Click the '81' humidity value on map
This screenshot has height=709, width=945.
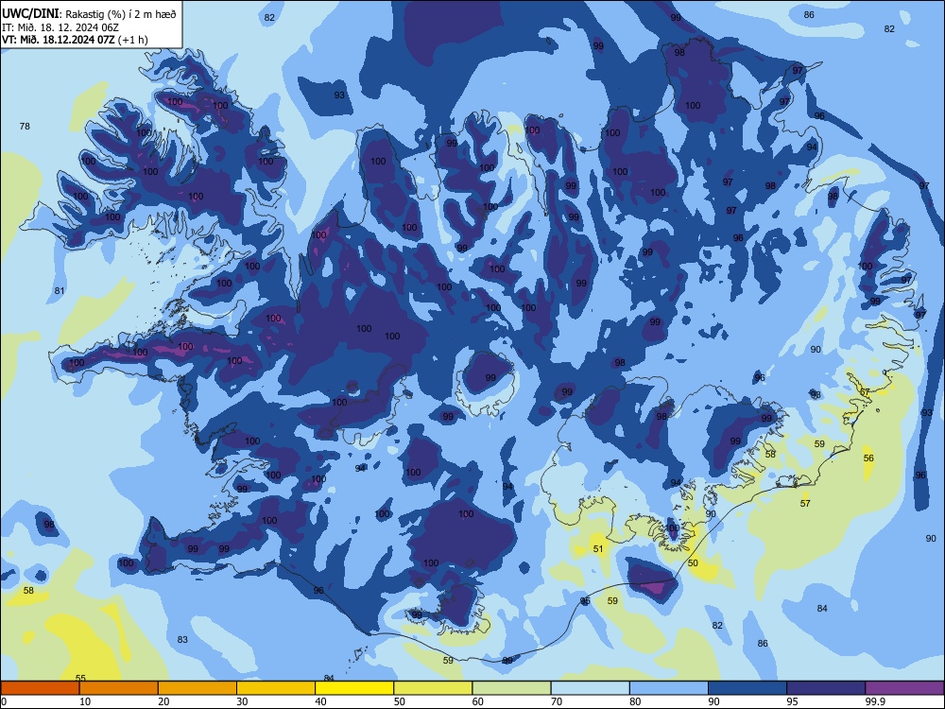[59, 290]
